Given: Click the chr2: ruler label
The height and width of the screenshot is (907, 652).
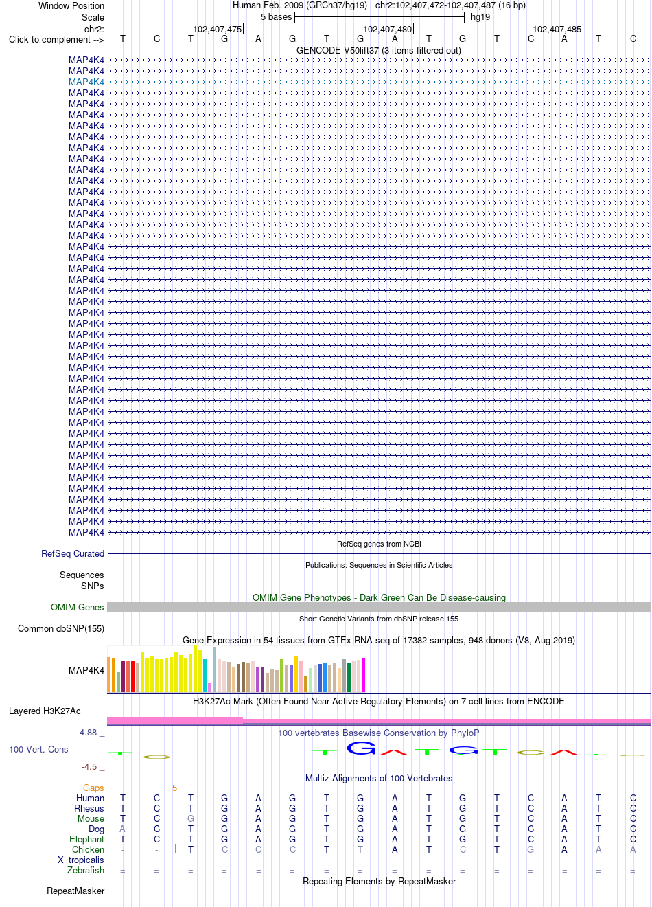Looking at the screenshot, I should pos(94,29).
